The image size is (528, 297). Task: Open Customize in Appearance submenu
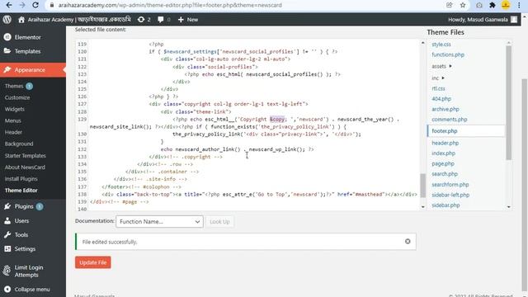[x=17, y=97]
